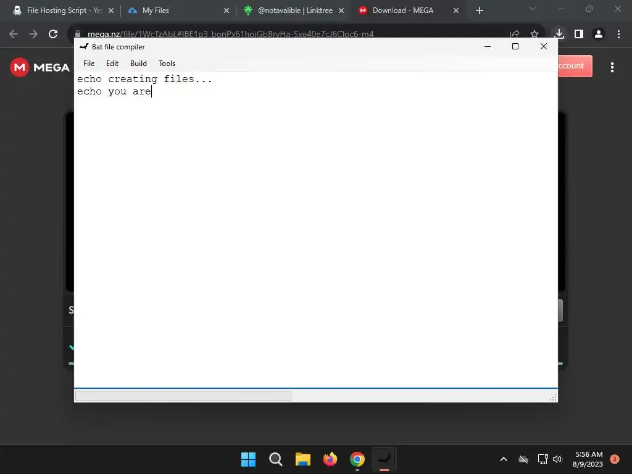The image size is (632, 474).
Task: Click the resize grip in compiler window corner
Action: (x=553, y=397)
